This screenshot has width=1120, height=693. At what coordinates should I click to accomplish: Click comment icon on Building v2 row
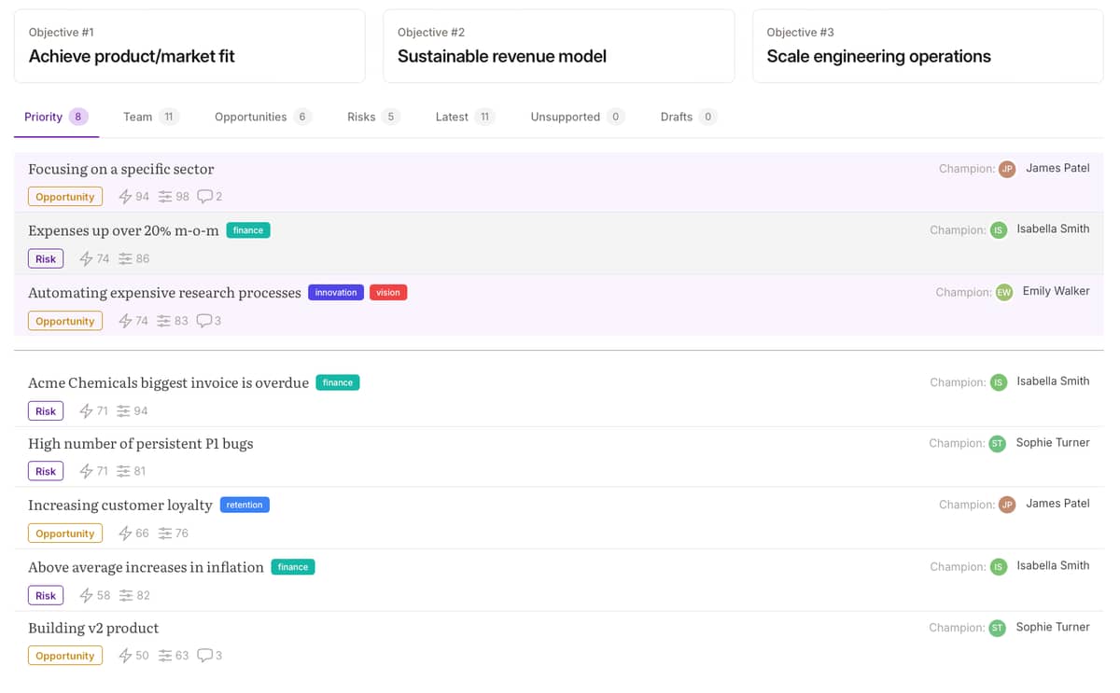tap(204, 656)
